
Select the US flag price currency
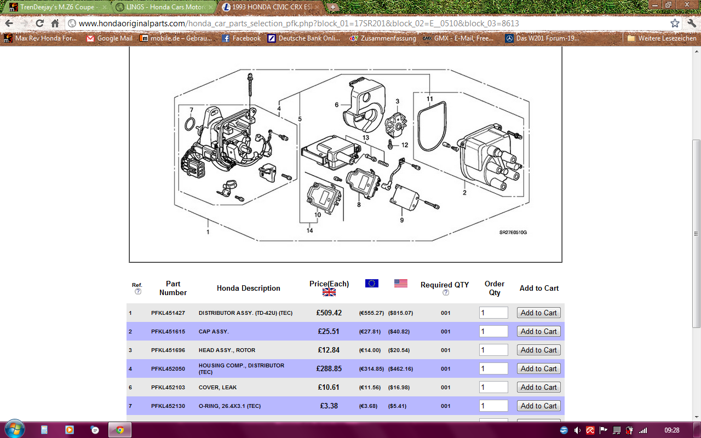[401, 284]
